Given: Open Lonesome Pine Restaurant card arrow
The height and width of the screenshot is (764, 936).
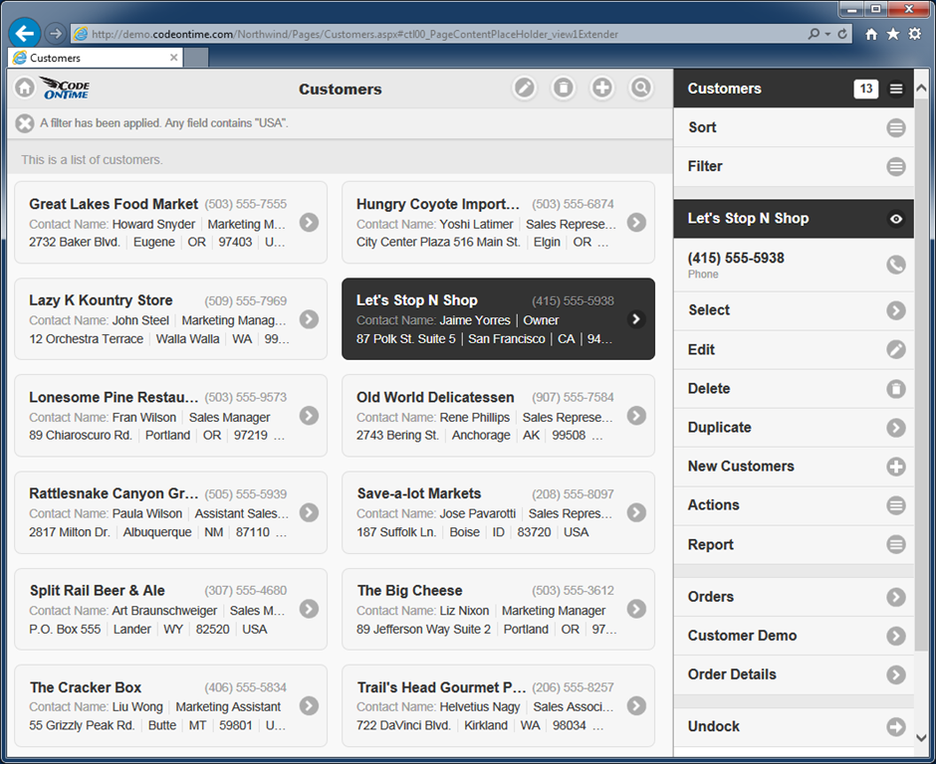Looking at the screenshot, I should 309,416.
